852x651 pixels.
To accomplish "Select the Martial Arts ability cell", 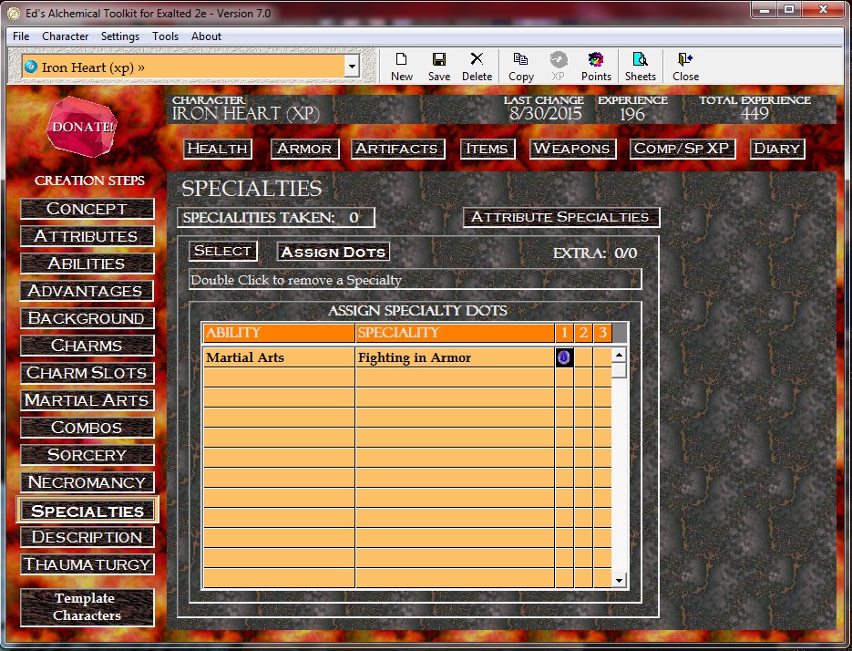I will tap(279, 357).
